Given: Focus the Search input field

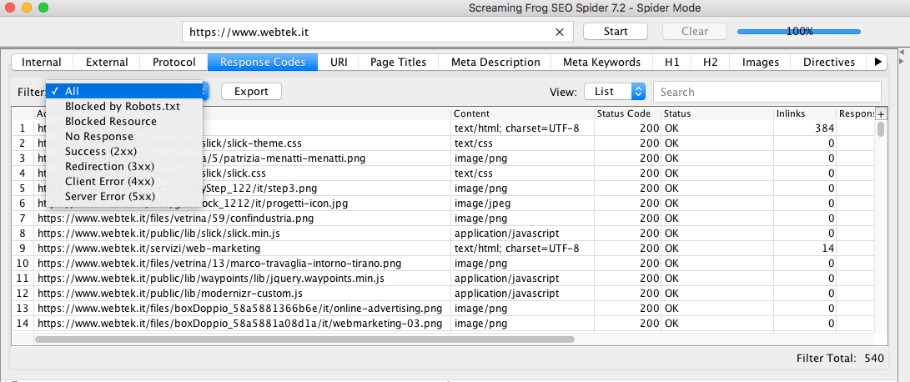Looking at the screenshot, I should point(767,92).
